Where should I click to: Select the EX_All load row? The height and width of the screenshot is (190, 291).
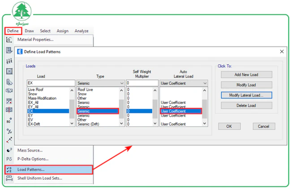tap(48, 102)
